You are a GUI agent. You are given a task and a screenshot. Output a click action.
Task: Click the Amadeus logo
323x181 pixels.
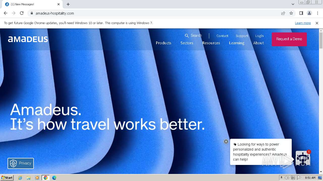28,39
